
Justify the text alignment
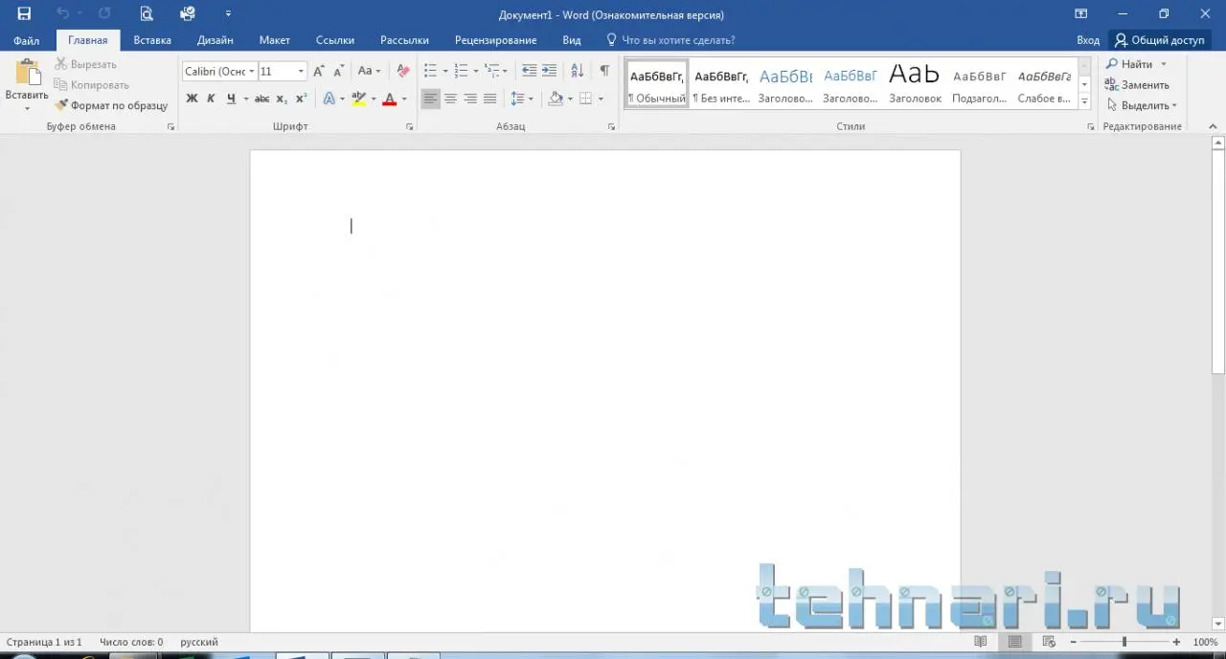[x=490, y=99]
